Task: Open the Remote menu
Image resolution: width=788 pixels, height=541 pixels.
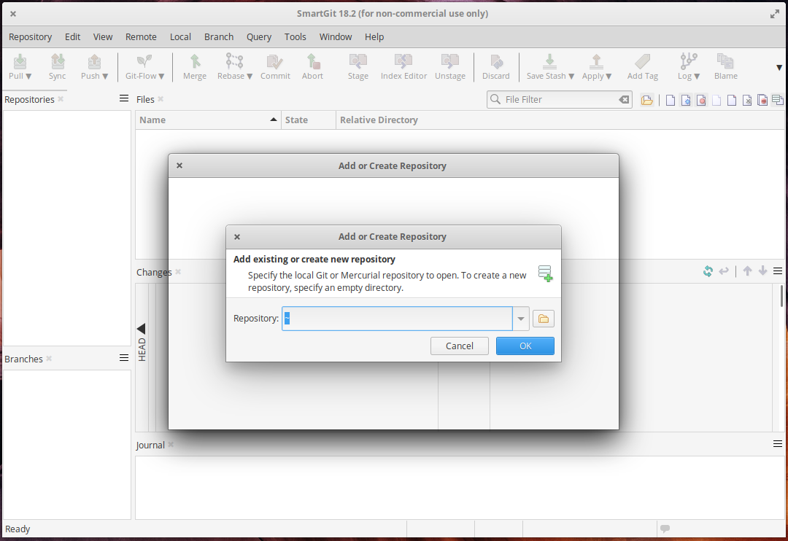Action: click(141, 36)
